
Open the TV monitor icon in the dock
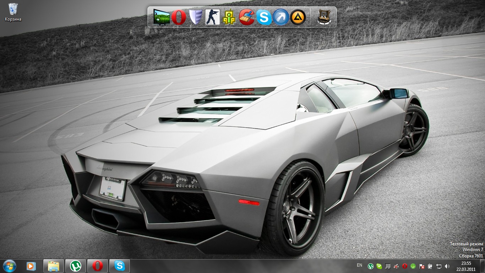point(162,17)
